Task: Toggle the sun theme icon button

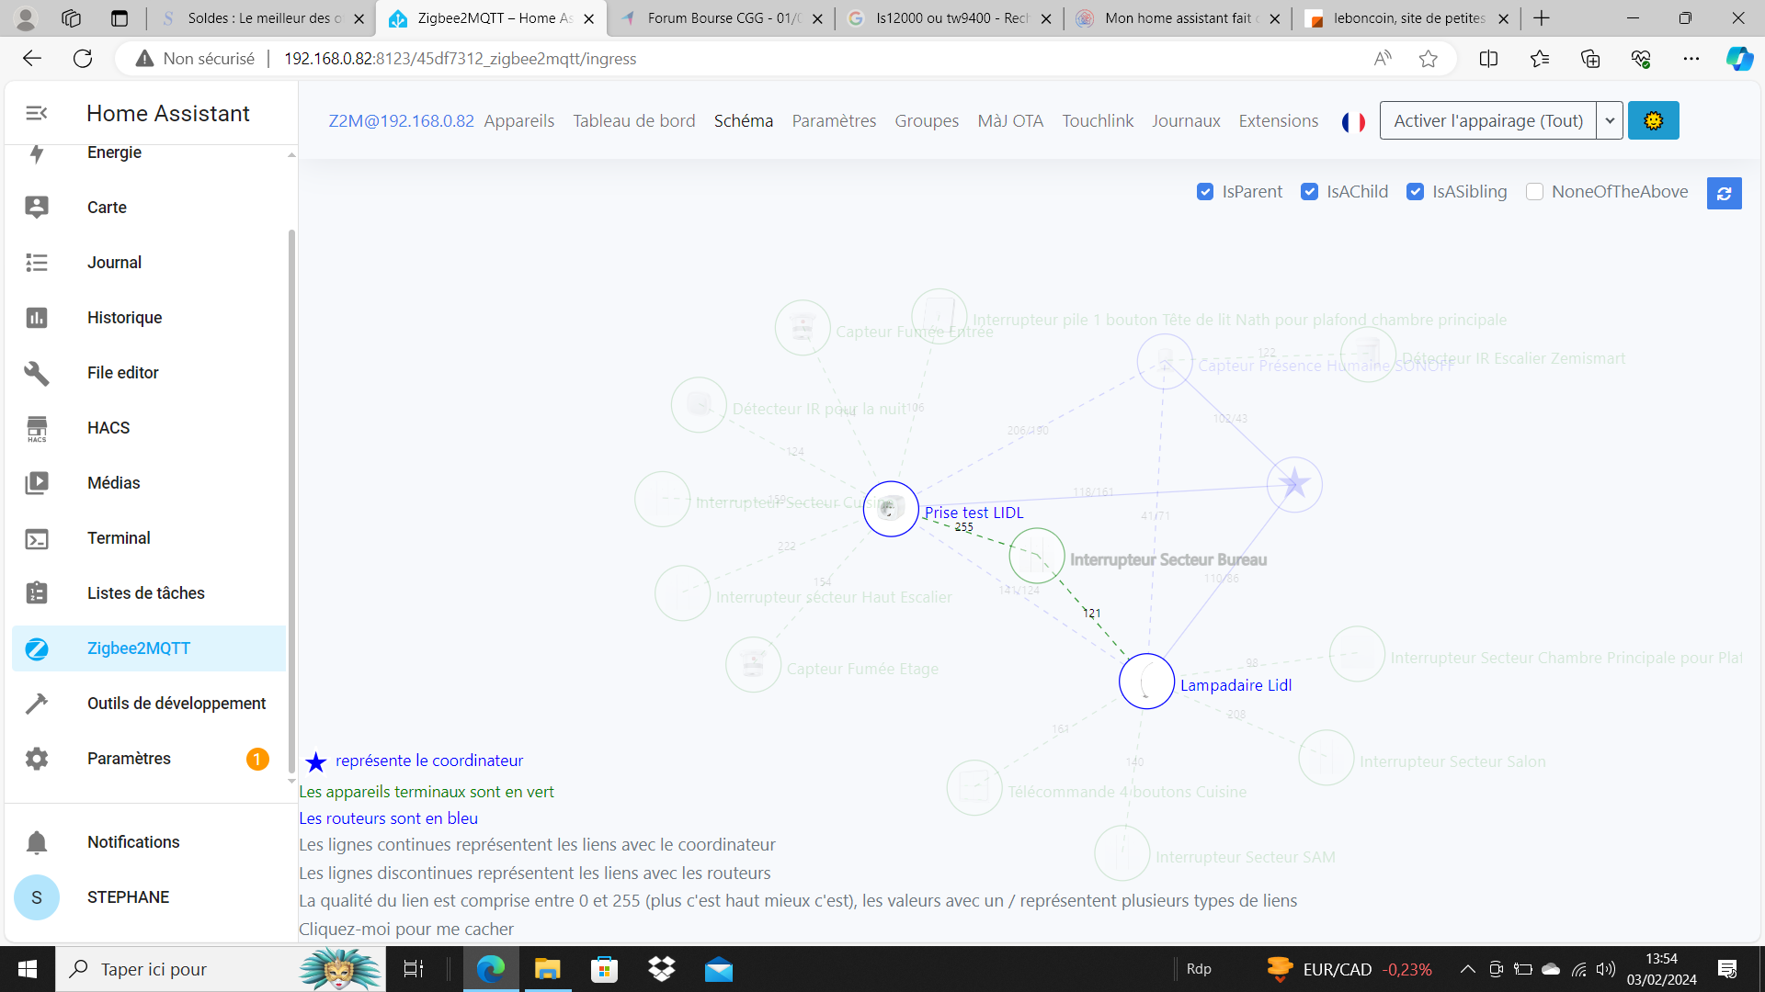Action: [x=1653, y=120]
